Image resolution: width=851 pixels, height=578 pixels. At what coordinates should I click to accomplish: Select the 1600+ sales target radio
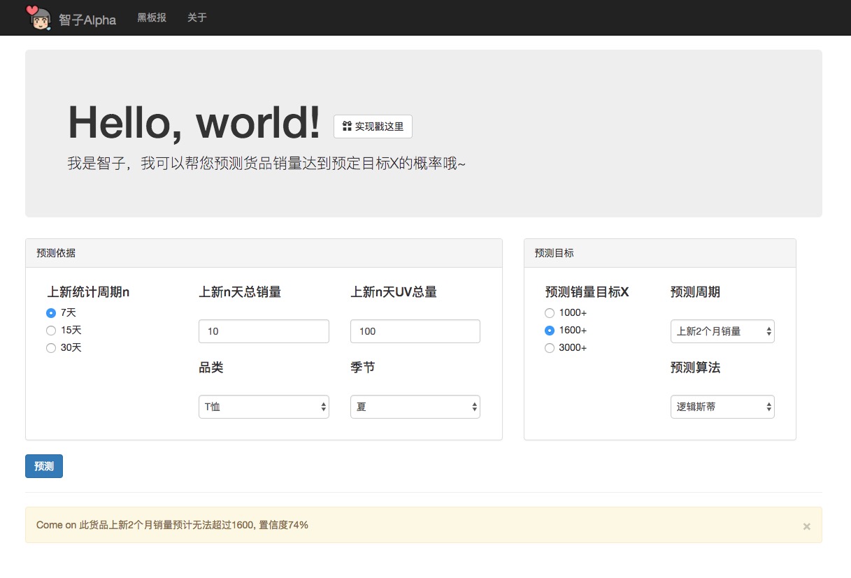[x=550, y=331]
